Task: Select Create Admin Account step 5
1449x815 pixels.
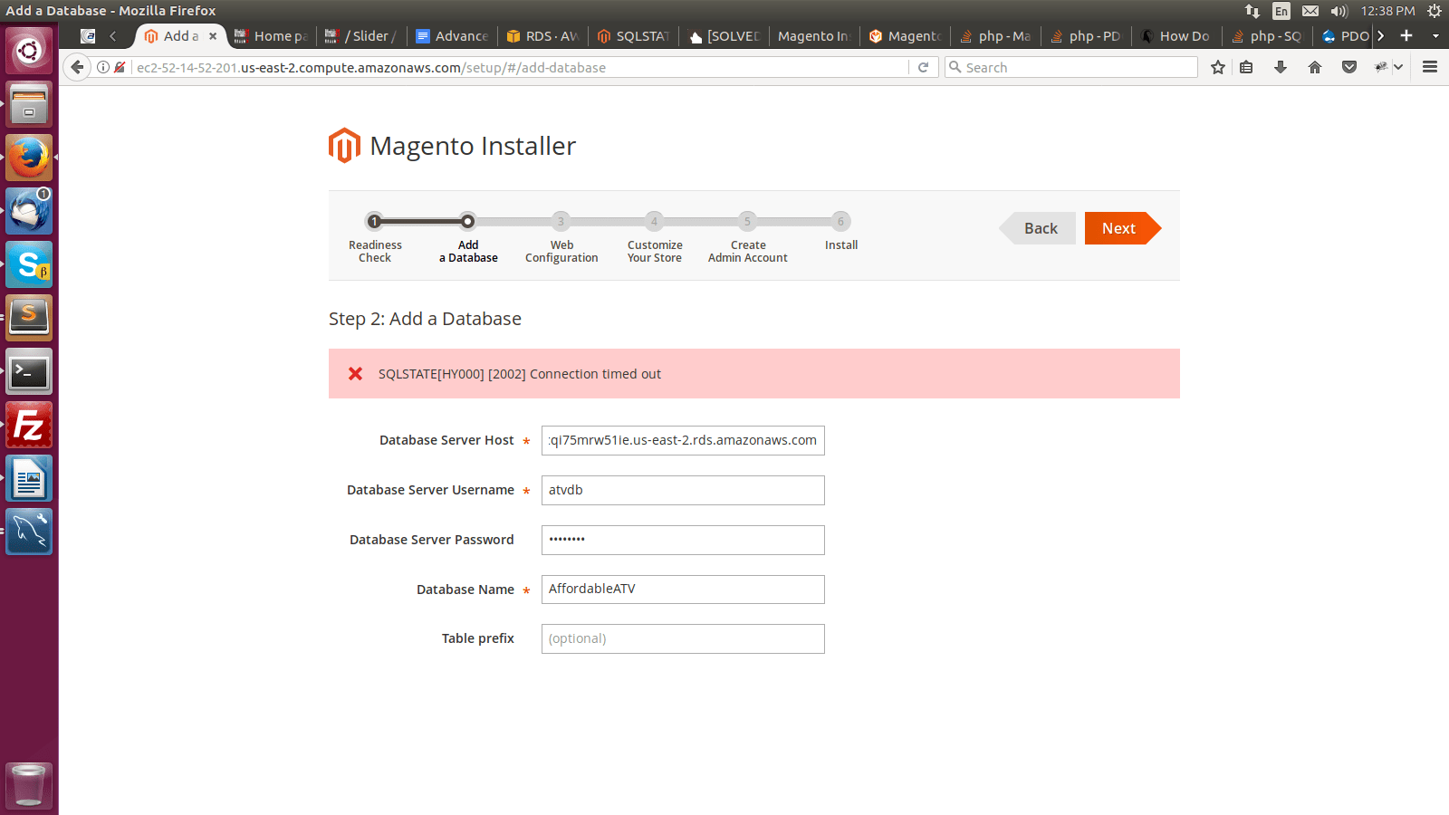Action: coord(747,221)
